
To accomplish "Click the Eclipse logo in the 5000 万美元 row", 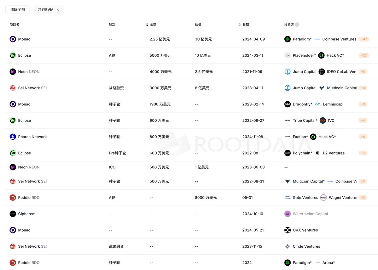I will 13,55.
